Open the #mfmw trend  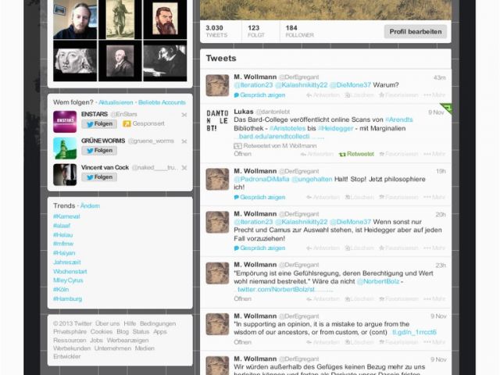[63, 244]
